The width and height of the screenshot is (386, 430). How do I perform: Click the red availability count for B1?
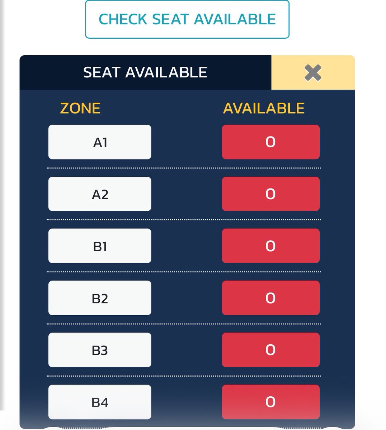[x=270, y=246]
